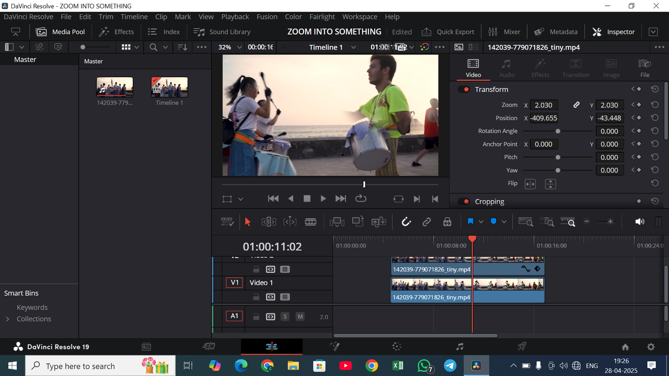Go to the Fairlight audio page
The width and height of the screenshot is (669, 376).
[459, 346]
